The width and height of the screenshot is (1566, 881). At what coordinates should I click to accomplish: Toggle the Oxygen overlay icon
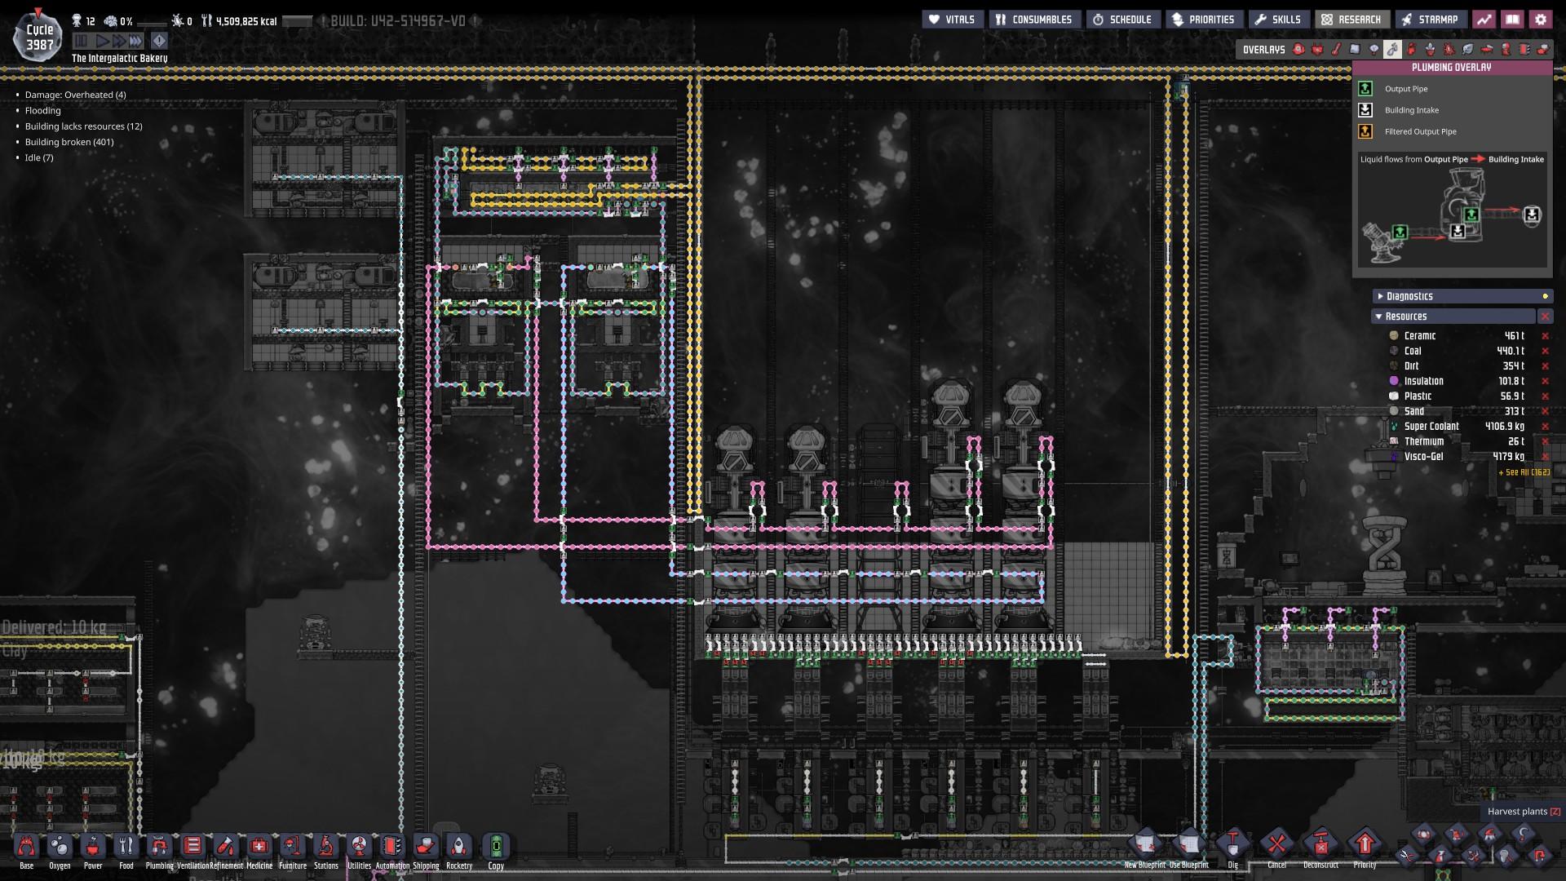[1298, 50]
